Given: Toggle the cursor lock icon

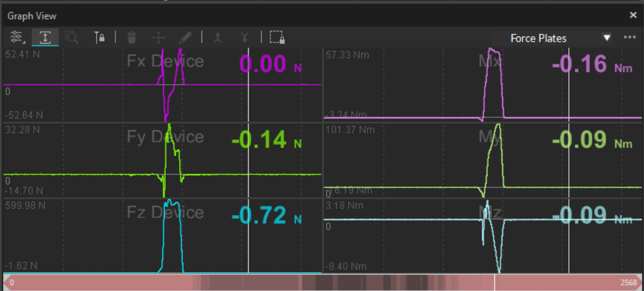Looking at the screenshot, I should (x=100, y=38).
